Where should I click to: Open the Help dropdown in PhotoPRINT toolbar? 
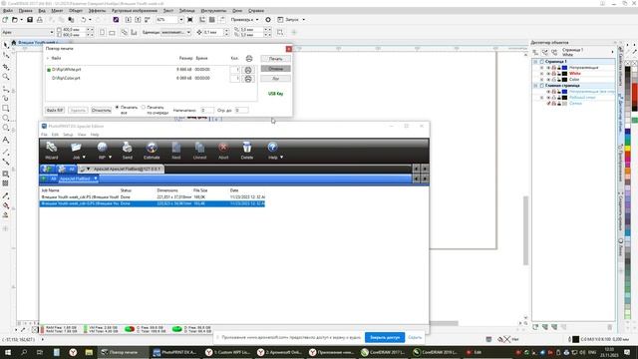click(x=281, y=158)
